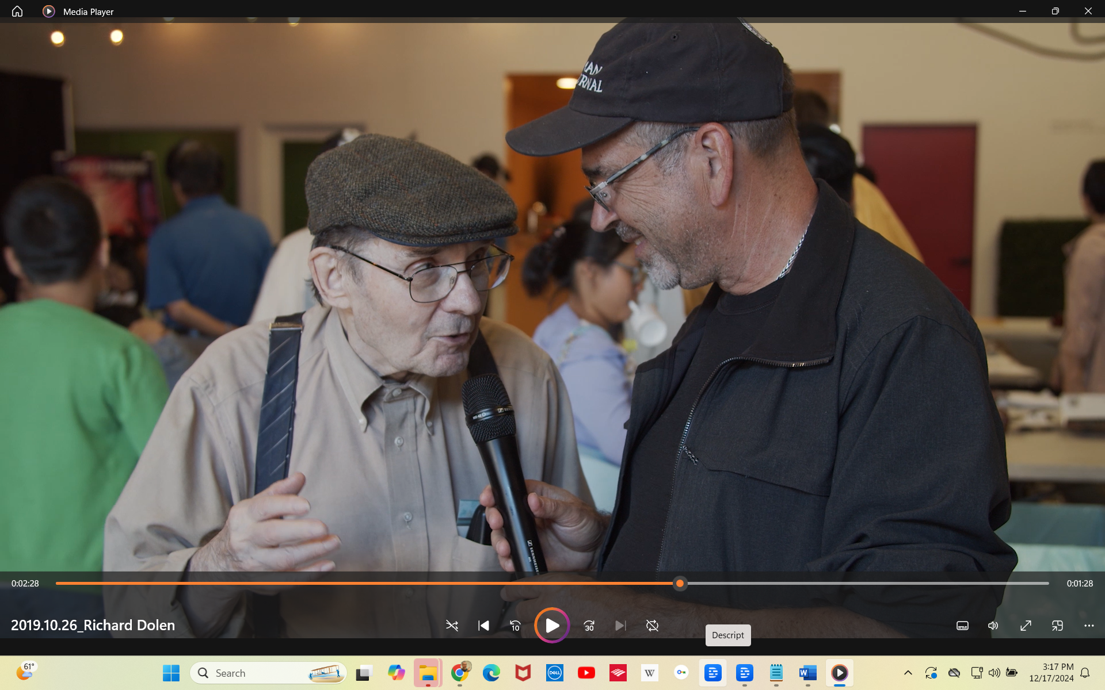Enter full screen mode

click(1026, 626)
